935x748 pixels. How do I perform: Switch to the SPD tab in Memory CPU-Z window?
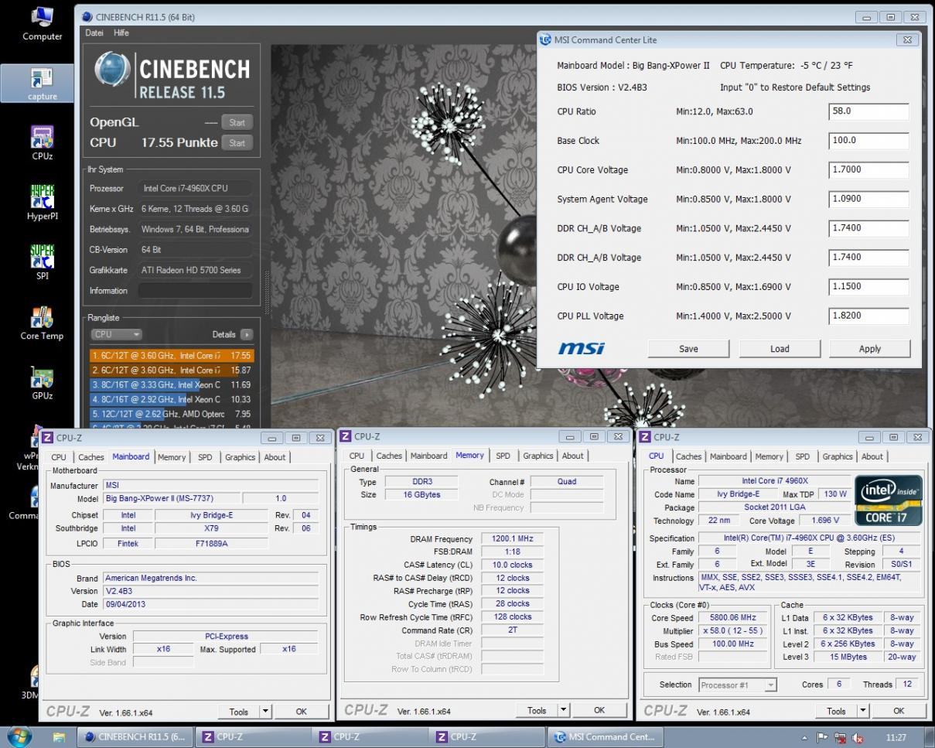[x=503, y=456]
